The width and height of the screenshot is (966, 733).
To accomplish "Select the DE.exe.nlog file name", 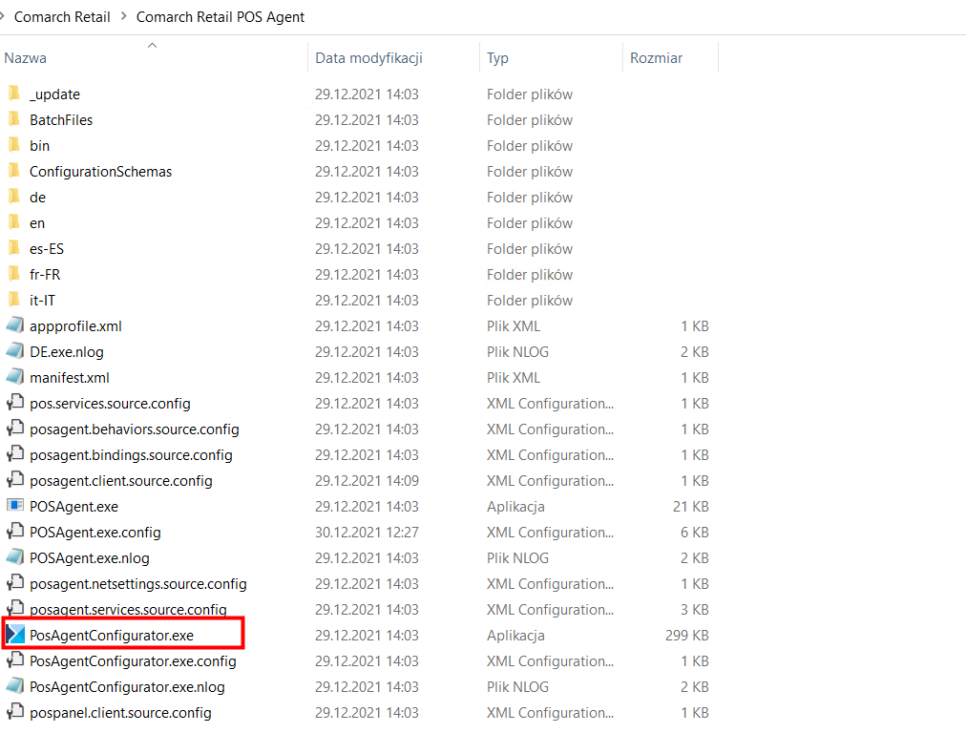I will [67, 352].
